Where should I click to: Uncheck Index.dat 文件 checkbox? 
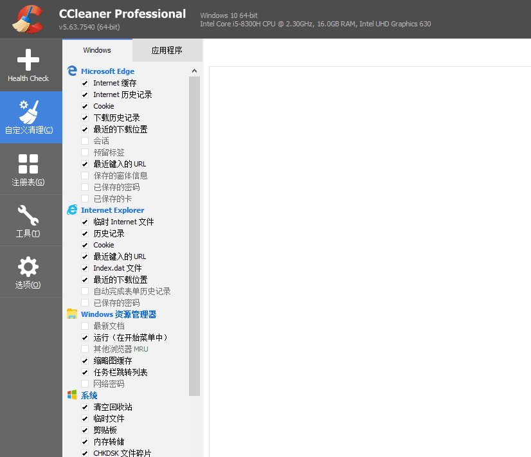[85, 268]
